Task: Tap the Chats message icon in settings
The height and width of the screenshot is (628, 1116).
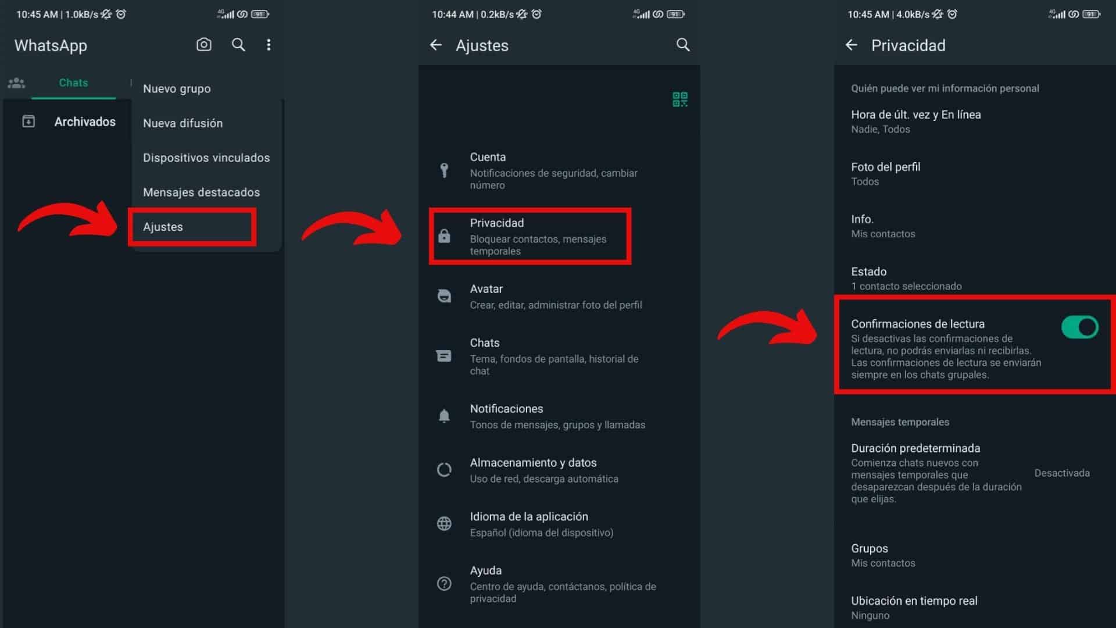Action: [x=444, y=356]
